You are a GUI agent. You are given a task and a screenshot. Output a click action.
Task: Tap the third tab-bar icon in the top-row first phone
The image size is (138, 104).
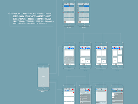tap(70, 22)
